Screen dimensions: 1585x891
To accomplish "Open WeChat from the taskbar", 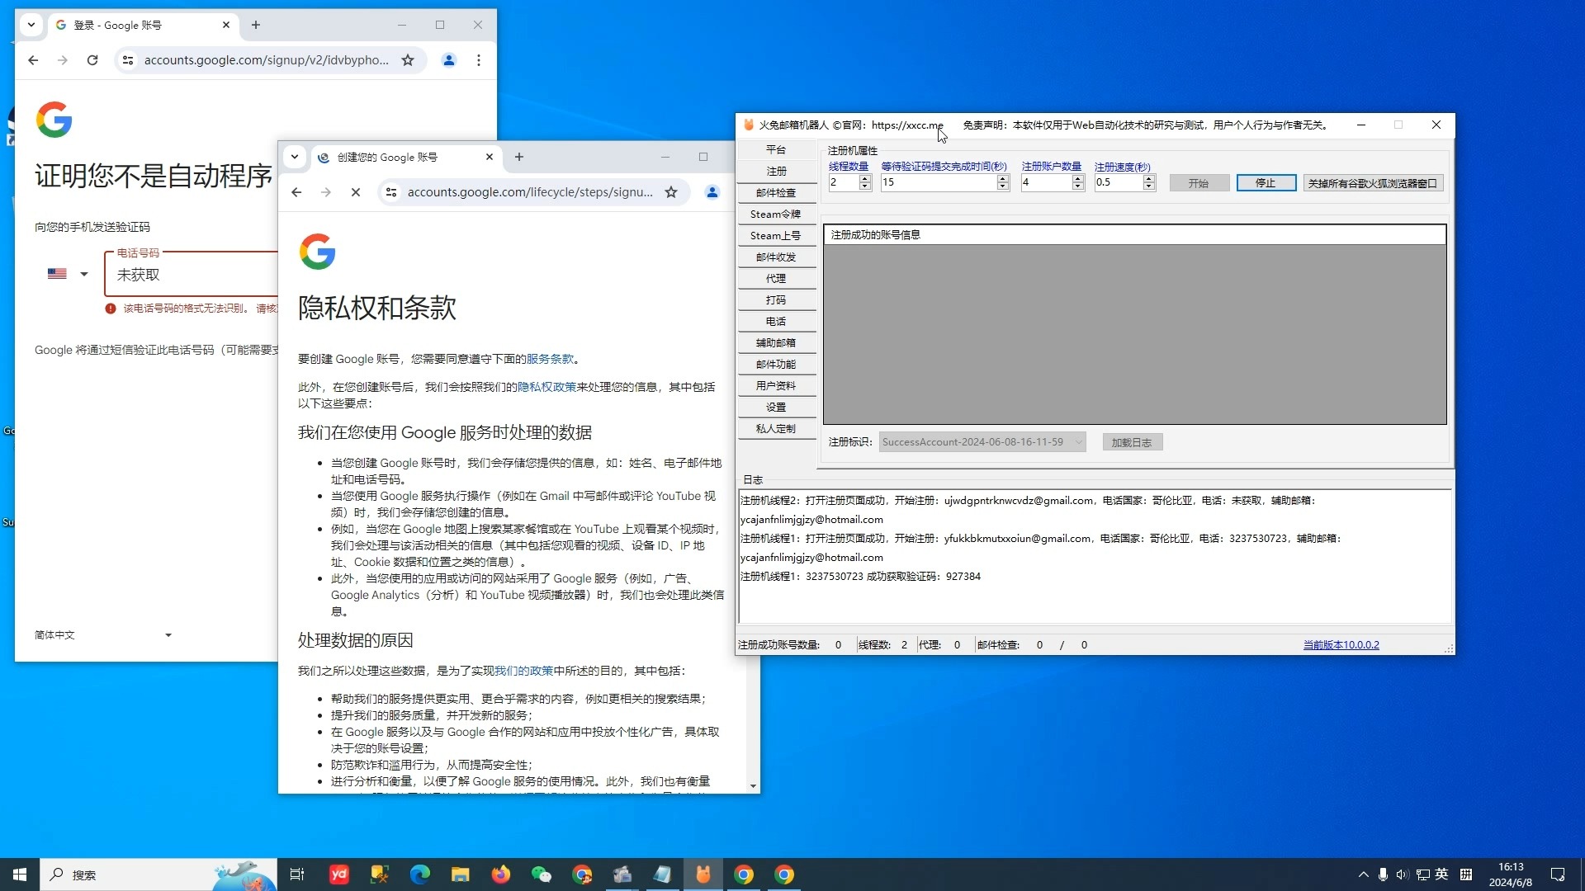I will coord(542,874).
